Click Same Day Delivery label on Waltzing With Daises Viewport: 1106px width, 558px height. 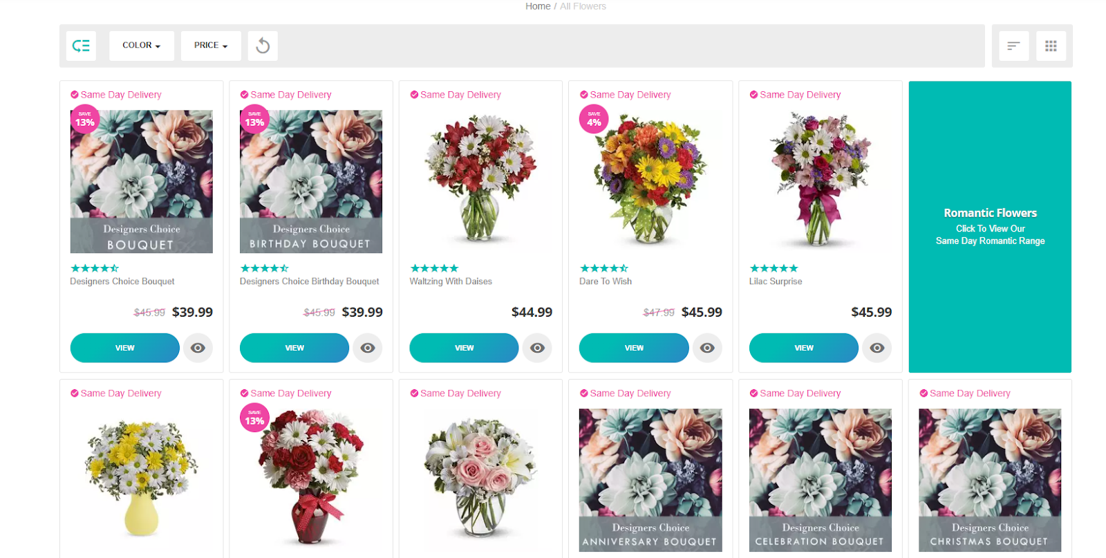(456, 95)
